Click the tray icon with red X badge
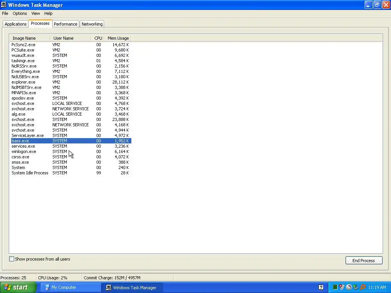 tap(342, 287)
